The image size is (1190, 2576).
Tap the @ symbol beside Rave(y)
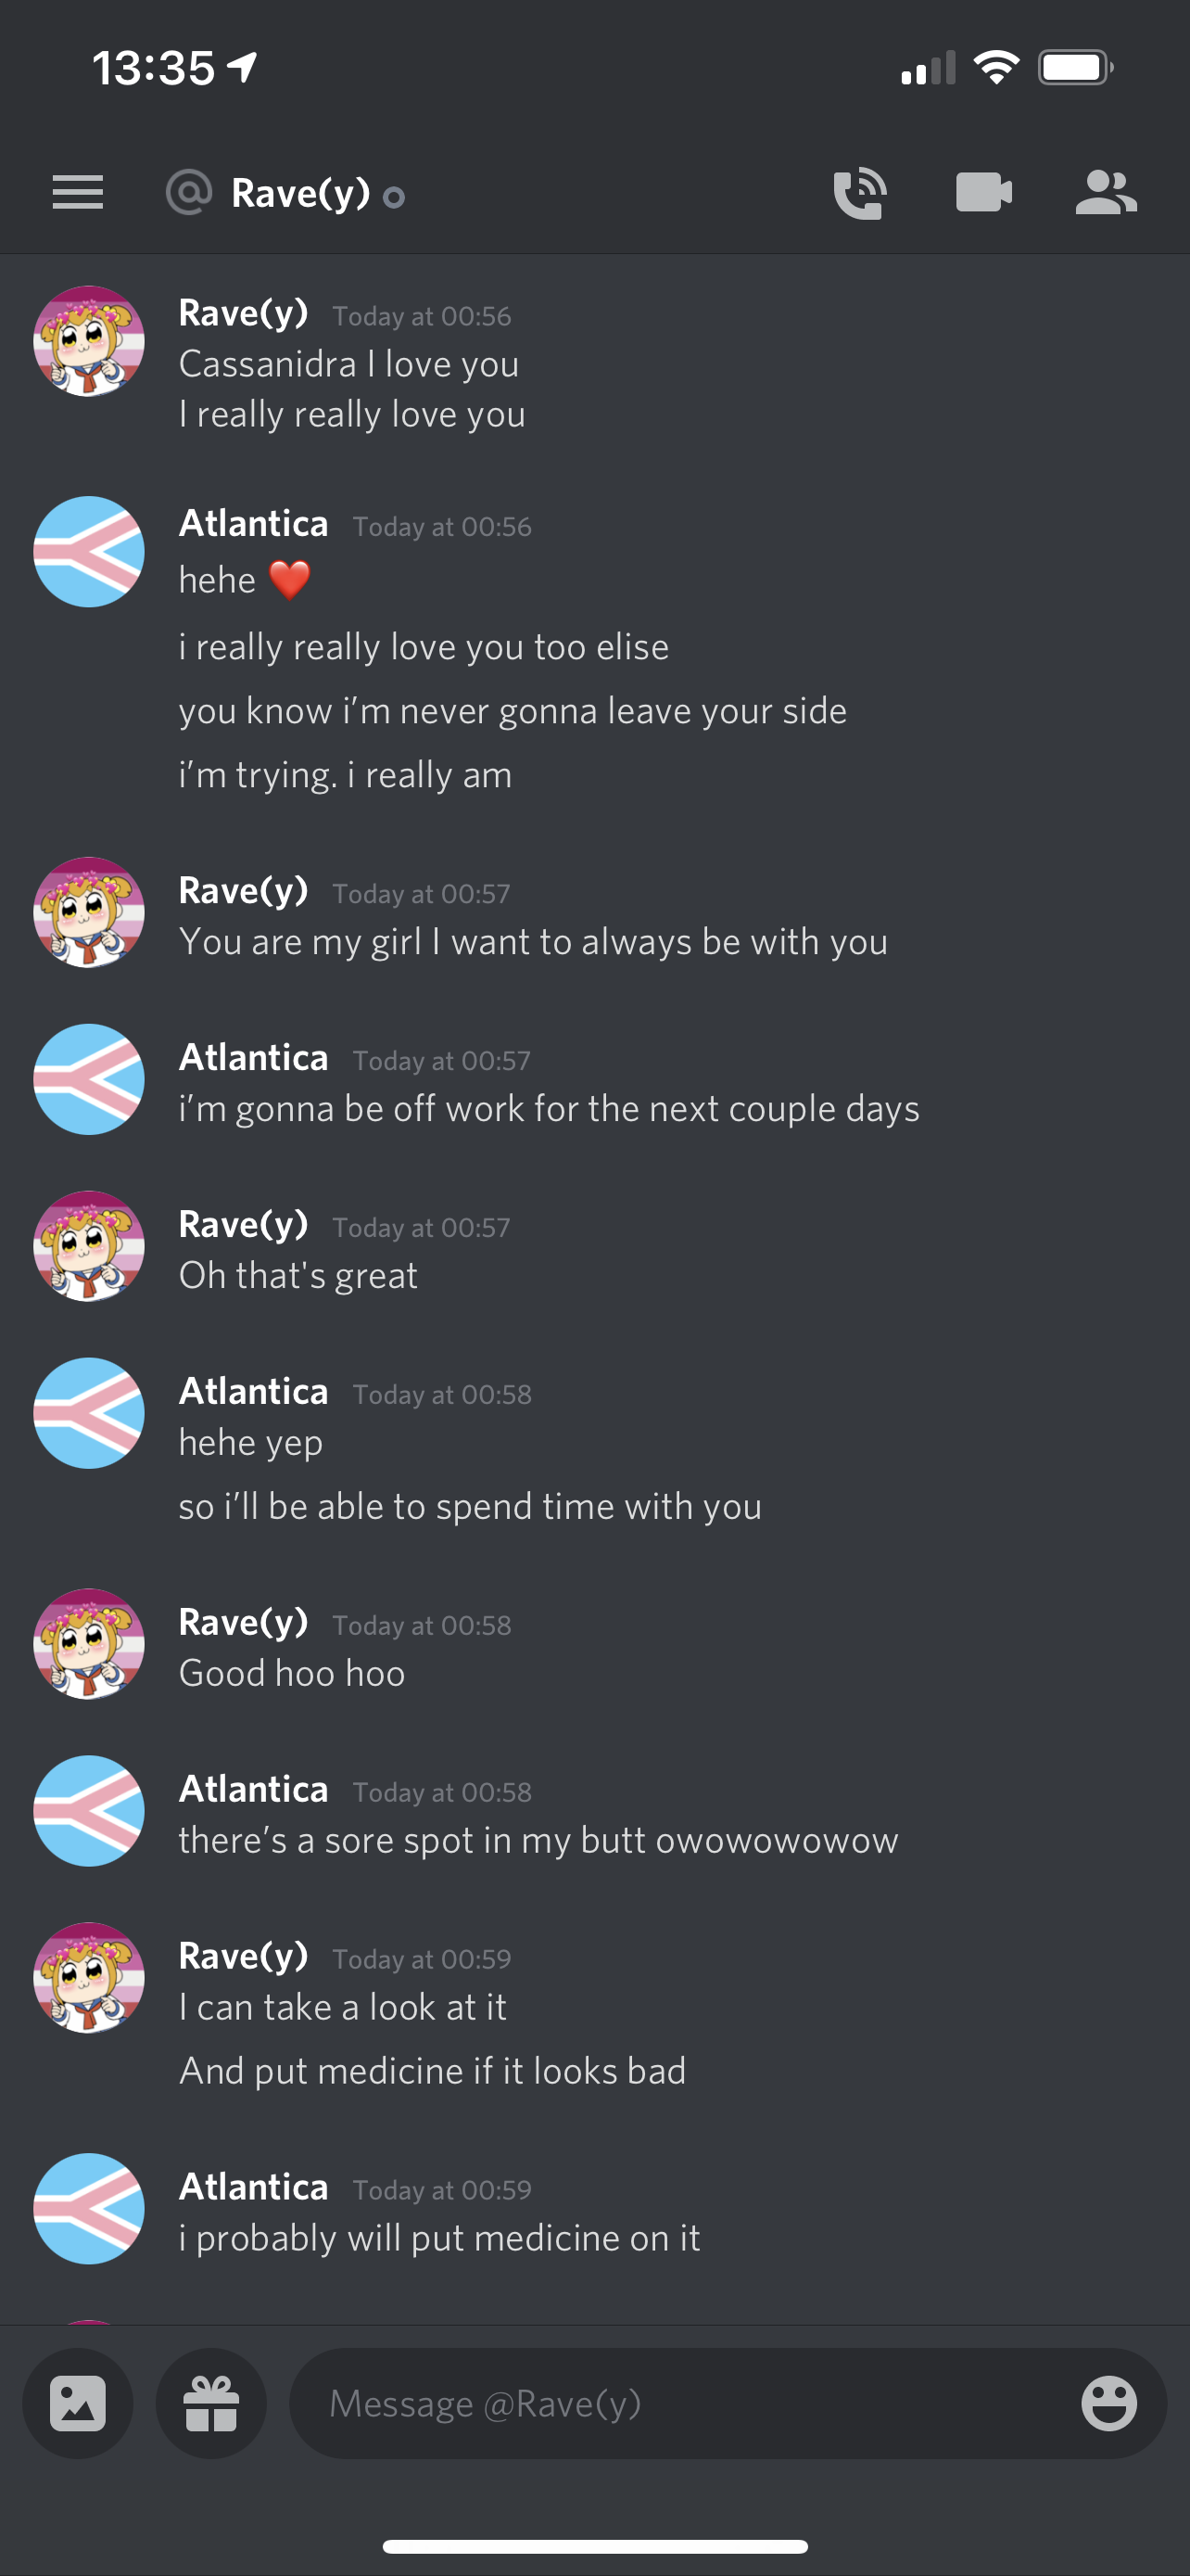(x=189, y=192)
